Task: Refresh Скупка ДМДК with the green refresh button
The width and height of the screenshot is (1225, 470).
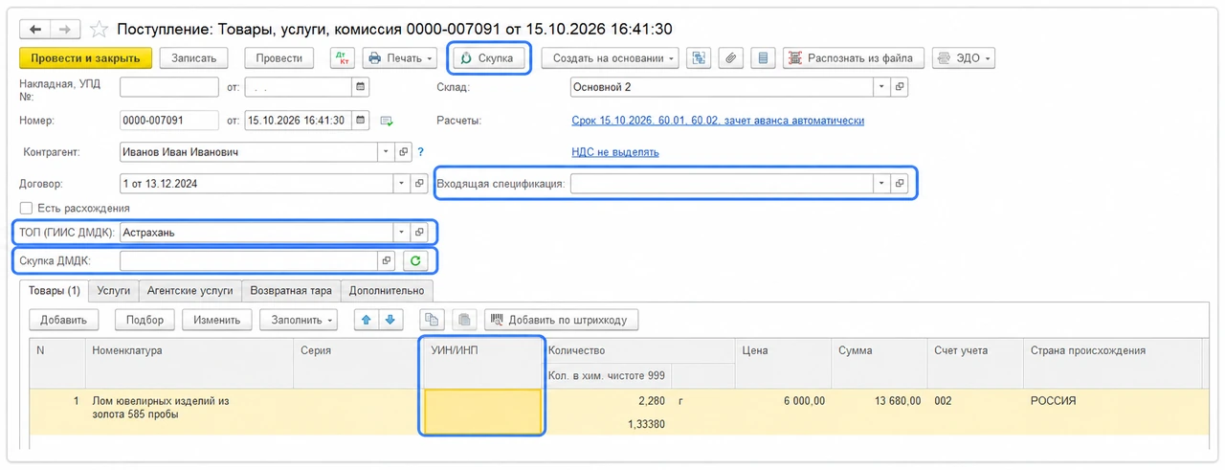Action: [414, 260]
